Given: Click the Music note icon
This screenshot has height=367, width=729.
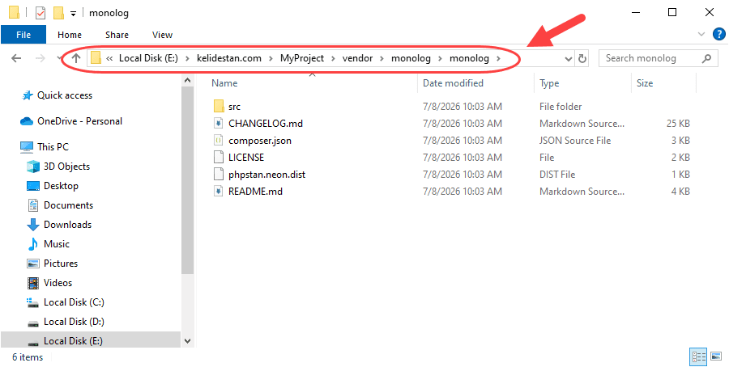Looking at the screenshot, I should point(33,244).
